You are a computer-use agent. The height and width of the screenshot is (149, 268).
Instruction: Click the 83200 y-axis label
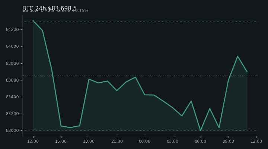12,114
